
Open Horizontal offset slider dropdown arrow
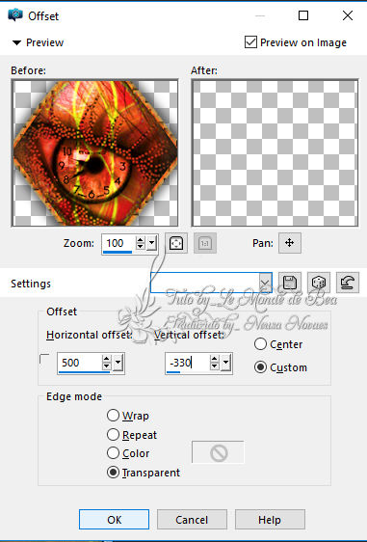118,363
